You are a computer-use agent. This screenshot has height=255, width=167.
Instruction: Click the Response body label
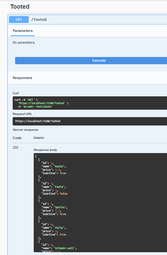tap(45, 150)
